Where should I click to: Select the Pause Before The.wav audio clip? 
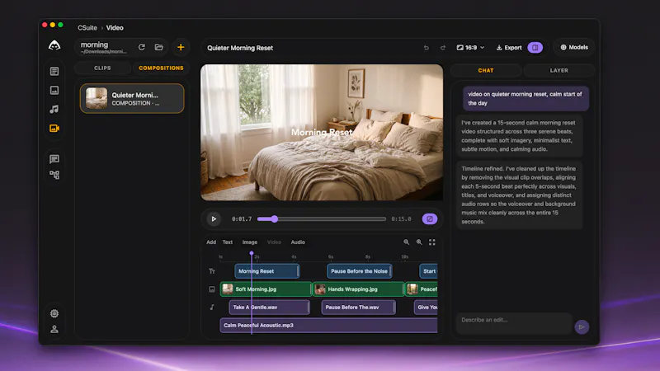coord(359,308)
